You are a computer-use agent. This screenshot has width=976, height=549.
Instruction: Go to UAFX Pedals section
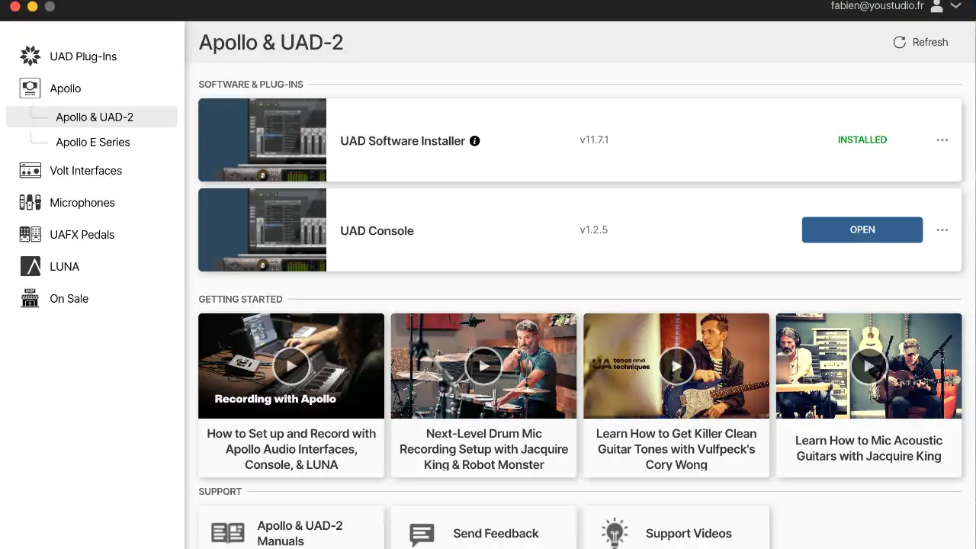82,235
